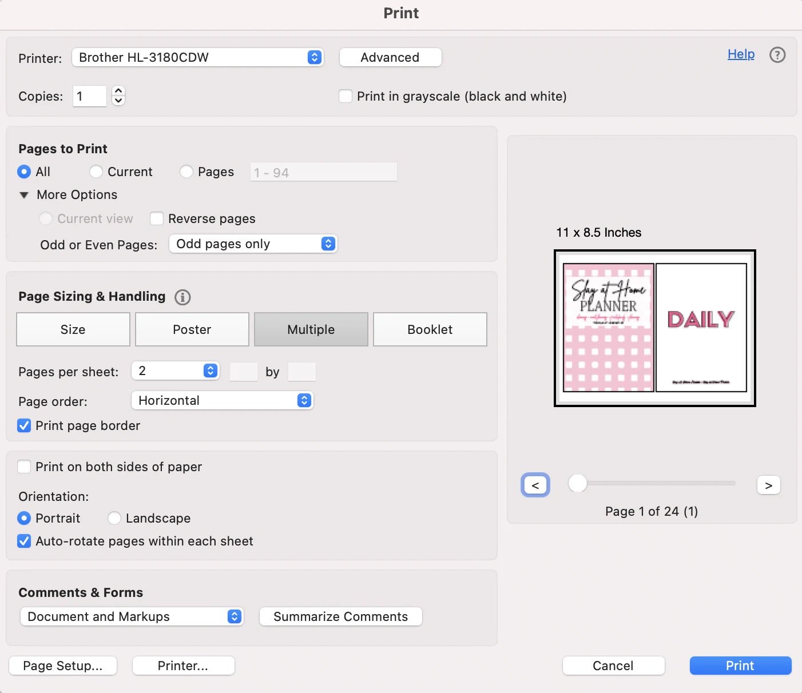Select Landscape orientation
The height and width of the screenshot is (693, 802).
click(x=114, y=518)
